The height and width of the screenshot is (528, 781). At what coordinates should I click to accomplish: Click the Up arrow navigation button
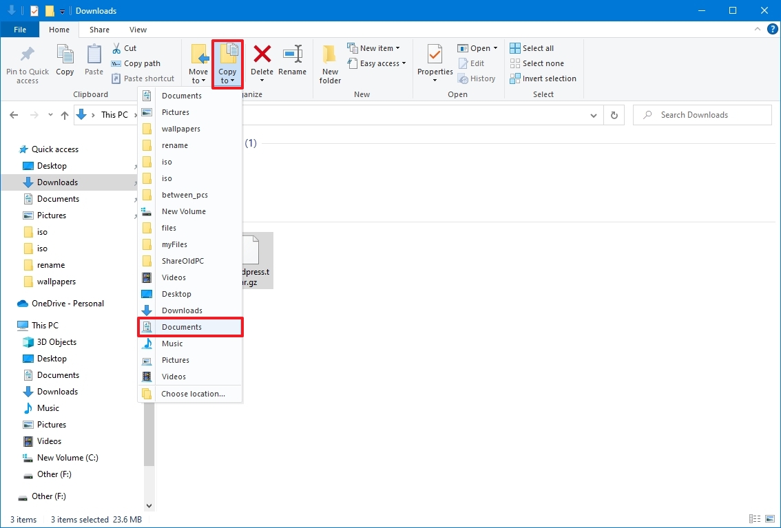click(64, 115)
